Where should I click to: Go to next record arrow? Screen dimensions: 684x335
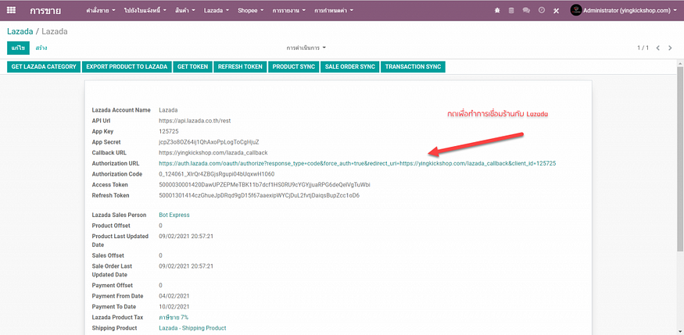tap(670, 48)
